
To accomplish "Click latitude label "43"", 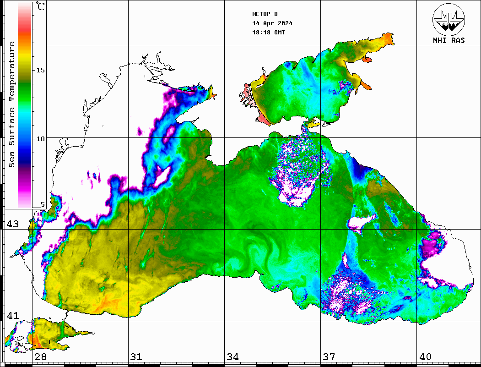I will pyautogui.click(x=12, y=224).
